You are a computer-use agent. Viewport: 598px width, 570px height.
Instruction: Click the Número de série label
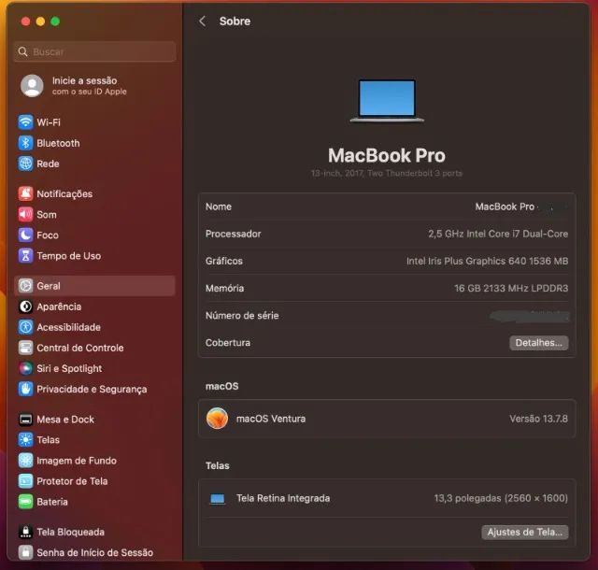(242, 316)
